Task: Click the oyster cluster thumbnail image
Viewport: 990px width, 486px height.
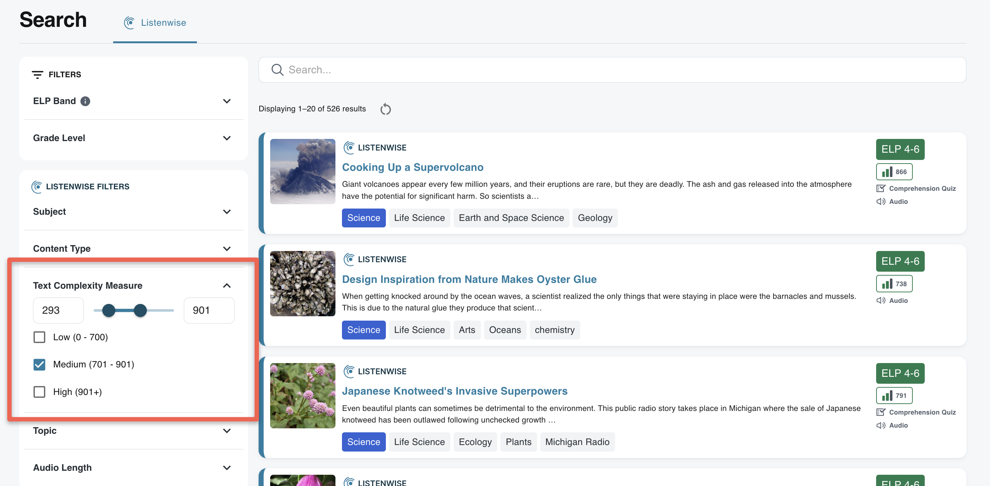Action: pos(303,284)
